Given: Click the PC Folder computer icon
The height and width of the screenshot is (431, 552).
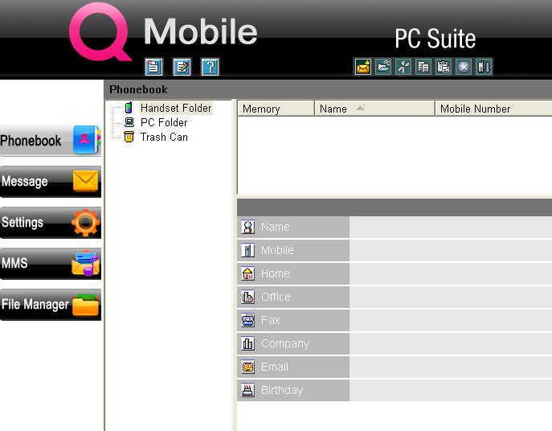Looking at the screenshot, I should pyautogui.click(x=129, y=122).
